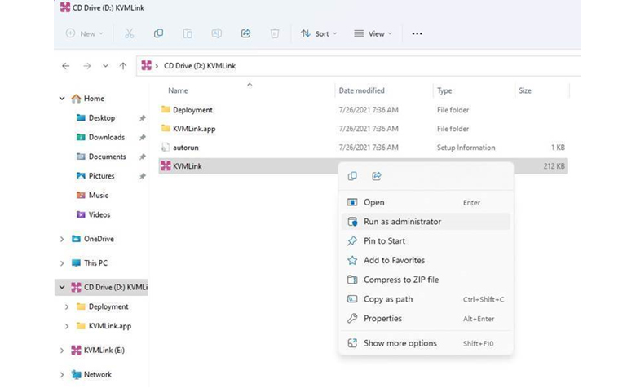The height and width of the screenshot is (388, 636).
Task: Click the Deployment folder icon in file list
Action: pos(166,109)
